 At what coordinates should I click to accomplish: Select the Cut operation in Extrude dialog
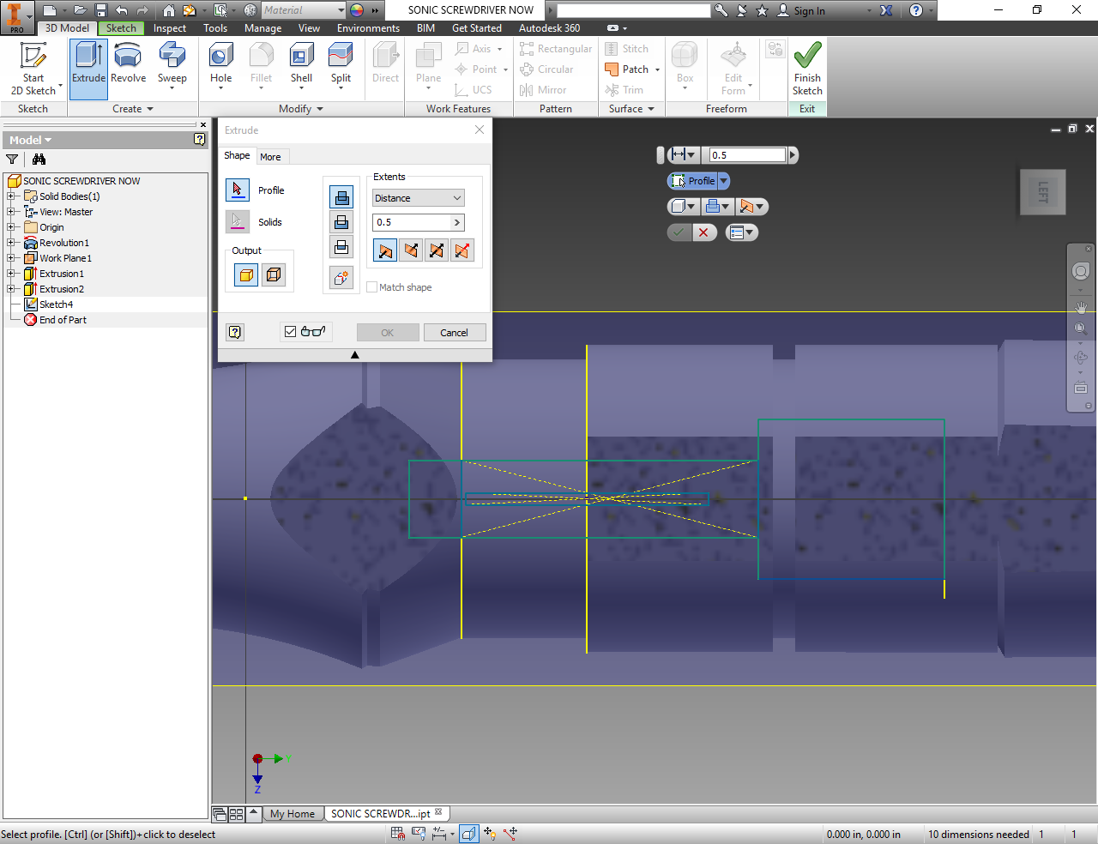[341, 222]
